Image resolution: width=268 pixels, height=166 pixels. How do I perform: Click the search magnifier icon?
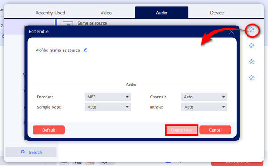(23, 152)
